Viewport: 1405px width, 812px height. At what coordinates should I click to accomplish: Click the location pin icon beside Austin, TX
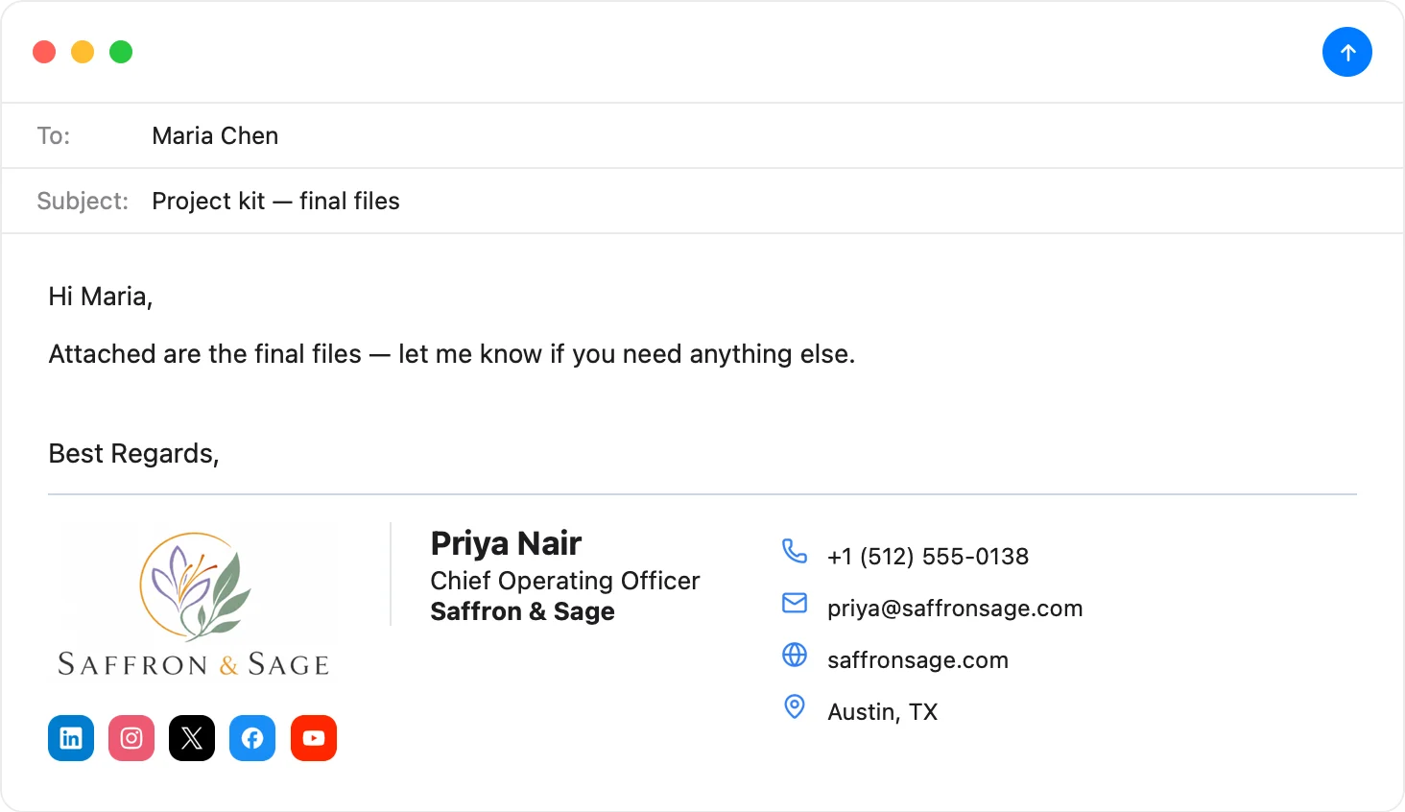click(x=795, y=706)
